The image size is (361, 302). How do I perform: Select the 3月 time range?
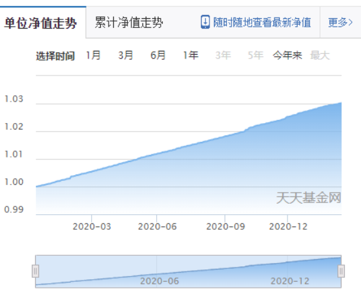tap(126, 55)
